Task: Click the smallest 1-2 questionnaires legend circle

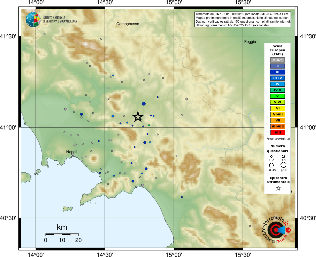Action: click(x=271, y=157)
